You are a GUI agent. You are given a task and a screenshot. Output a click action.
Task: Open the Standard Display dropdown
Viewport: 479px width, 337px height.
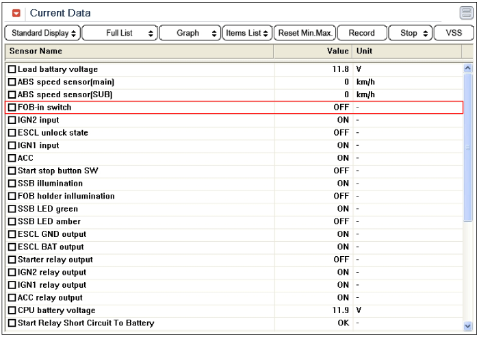42,33
